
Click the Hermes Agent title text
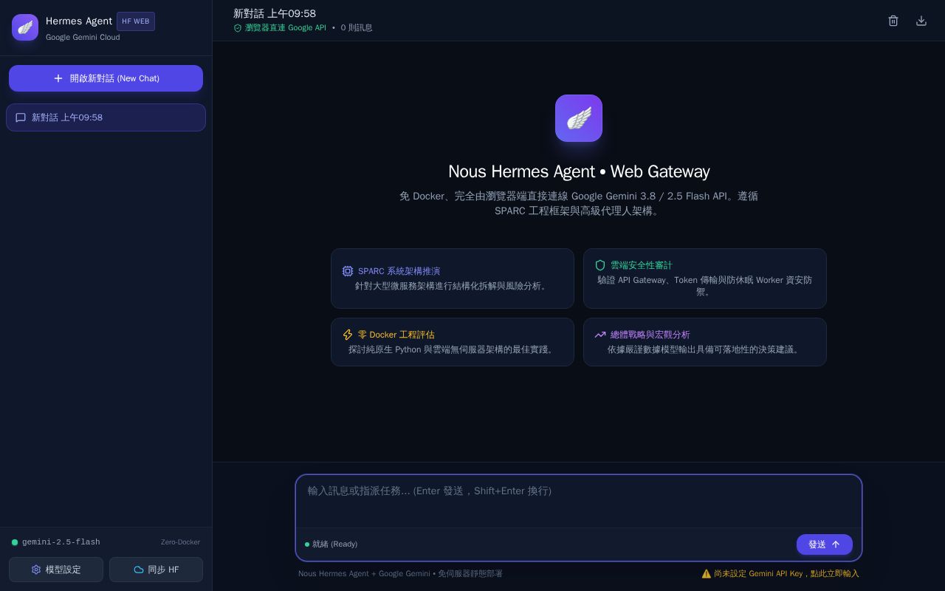point(79,21)
